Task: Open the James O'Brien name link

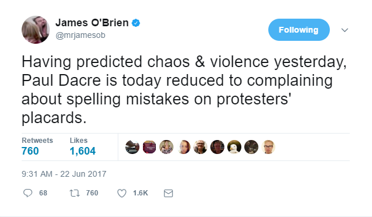Action: click(x=92, y=23)
